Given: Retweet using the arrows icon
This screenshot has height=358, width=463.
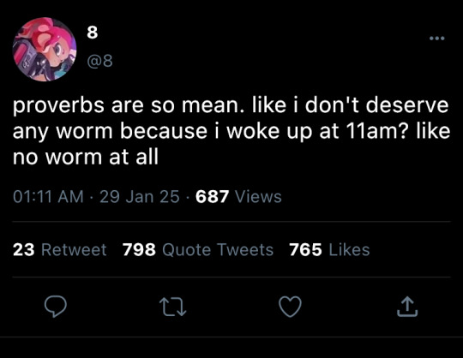Looking at the screenshot, I should [x=172, y=307].
